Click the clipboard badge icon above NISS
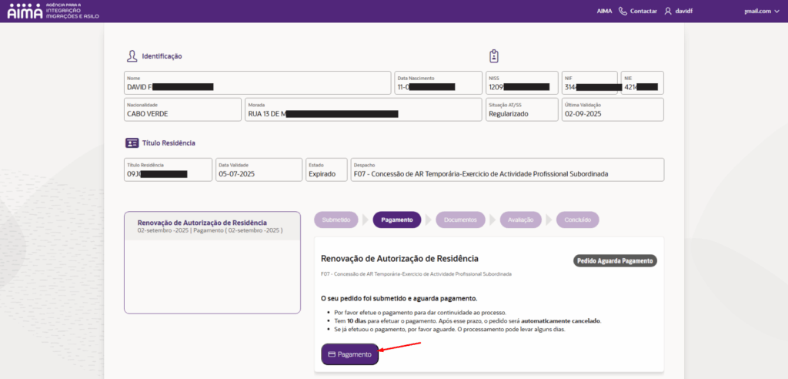The image size is (788, 379). tap(494, 56)
